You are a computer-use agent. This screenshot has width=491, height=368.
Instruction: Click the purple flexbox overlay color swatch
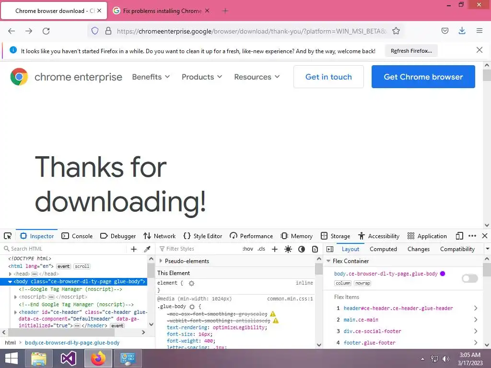443,274
